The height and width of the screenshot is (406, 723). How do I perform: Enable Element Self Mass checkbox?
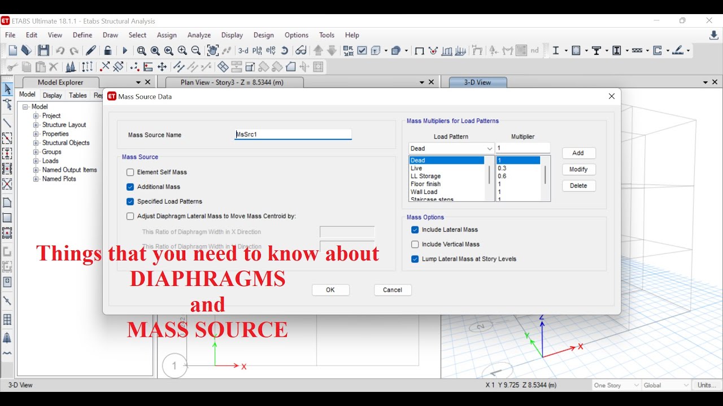coord(130,172)
